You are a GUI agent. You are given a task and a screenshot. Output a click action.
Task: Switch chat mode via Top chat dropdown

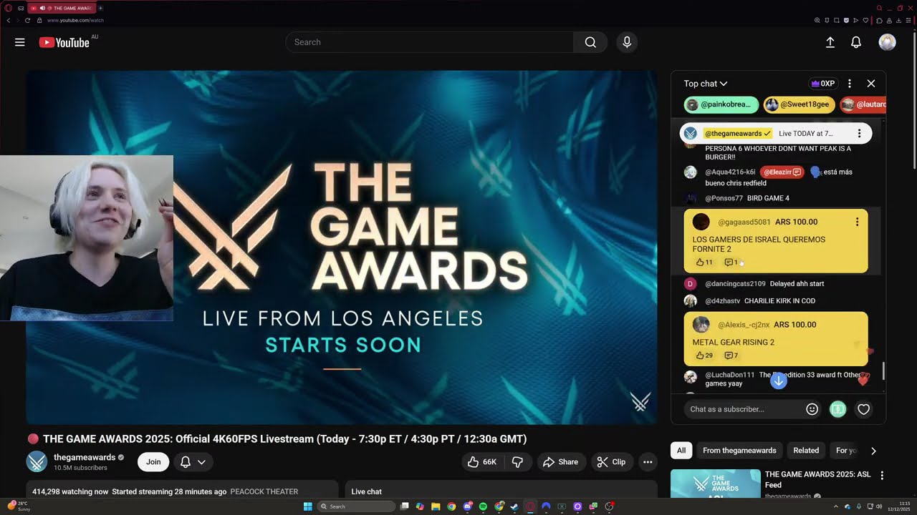[706, 84]
